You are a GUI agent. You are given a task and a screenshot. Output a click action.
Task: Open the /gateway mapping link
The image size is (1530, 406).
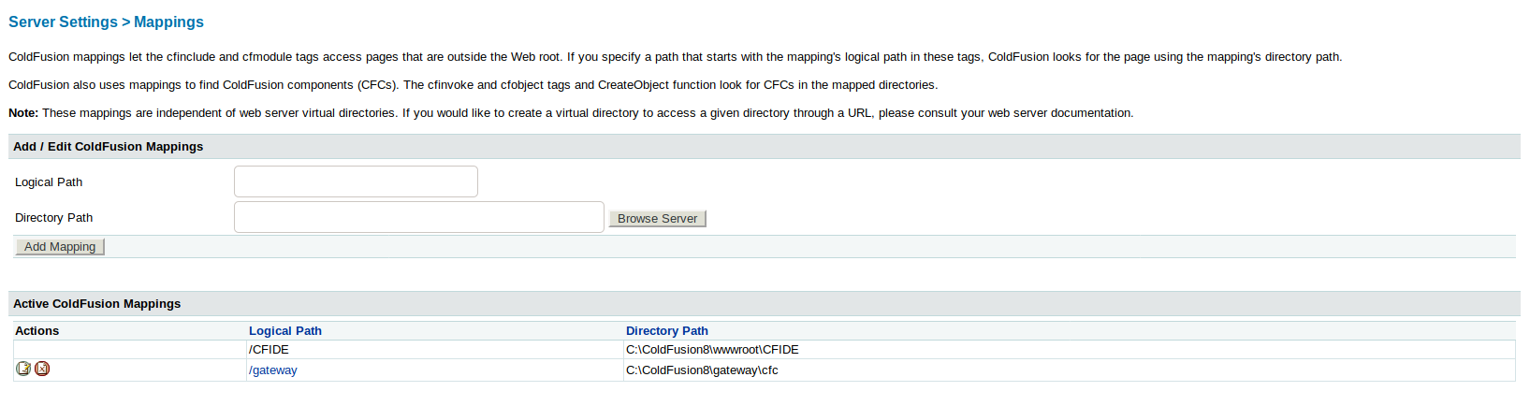click(273, 370)
